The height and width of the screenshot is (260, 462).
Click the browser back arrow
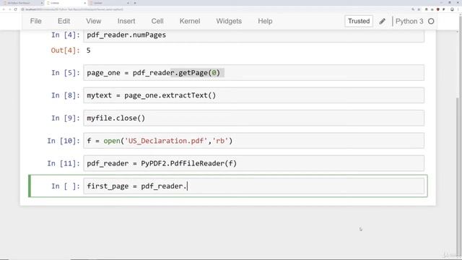pos(4,9)
